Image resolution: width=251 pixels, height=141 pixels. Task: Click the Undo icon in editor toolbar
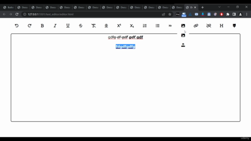[16, 25]
